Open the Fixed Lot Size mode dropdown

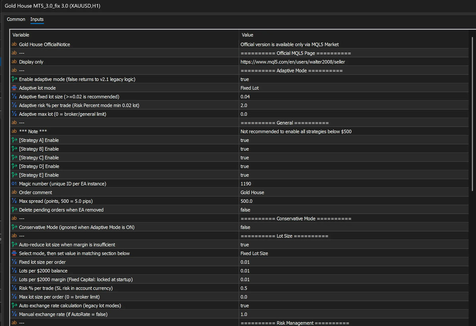pyautogui.click(x=254, y=254)
